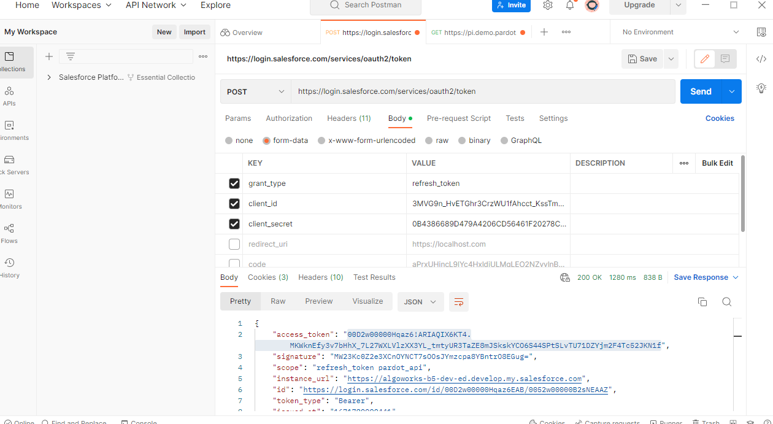
Task: Switch to the Authorization tab
Action: pyautogui.click(x=289, y=118)
